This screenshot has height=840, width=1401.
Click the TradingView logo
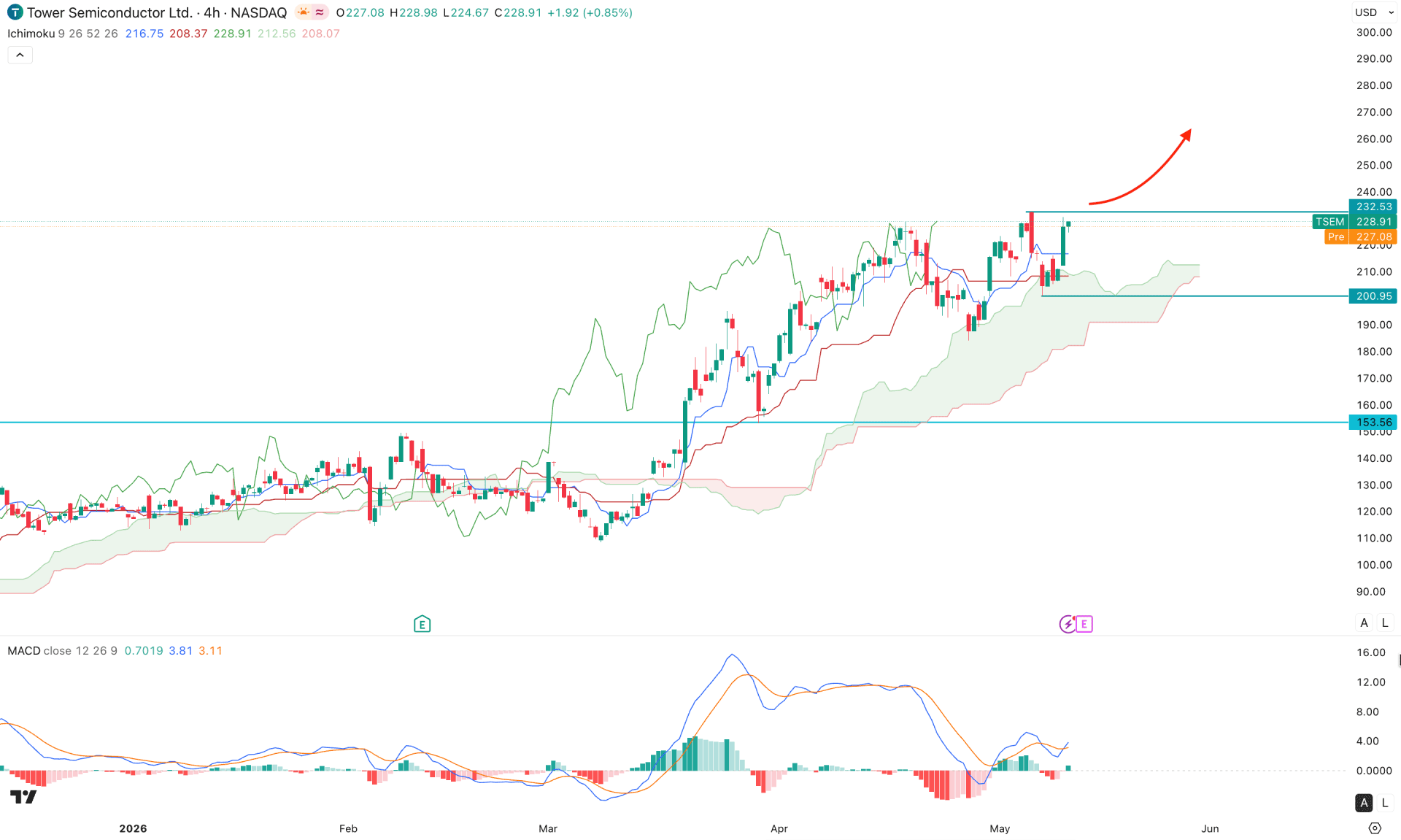coord(23,797)
